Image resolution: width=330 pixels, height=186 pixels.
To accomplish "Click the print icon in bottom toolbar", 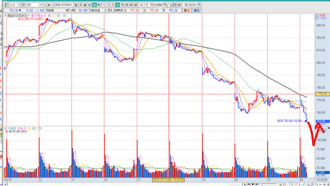I will [312, 184].
